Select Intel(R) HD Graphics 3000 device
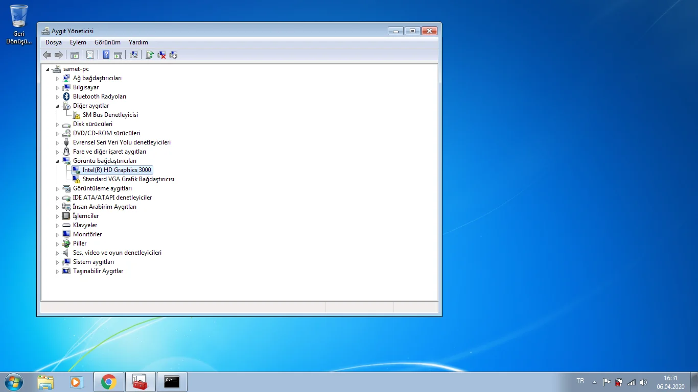The height and width of the screenshot is (392, 698). tap(117, 170)
